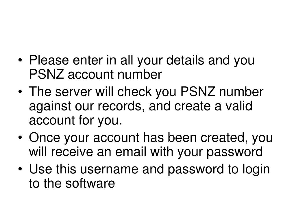Click the text 'account for you.'

point(75,121)
